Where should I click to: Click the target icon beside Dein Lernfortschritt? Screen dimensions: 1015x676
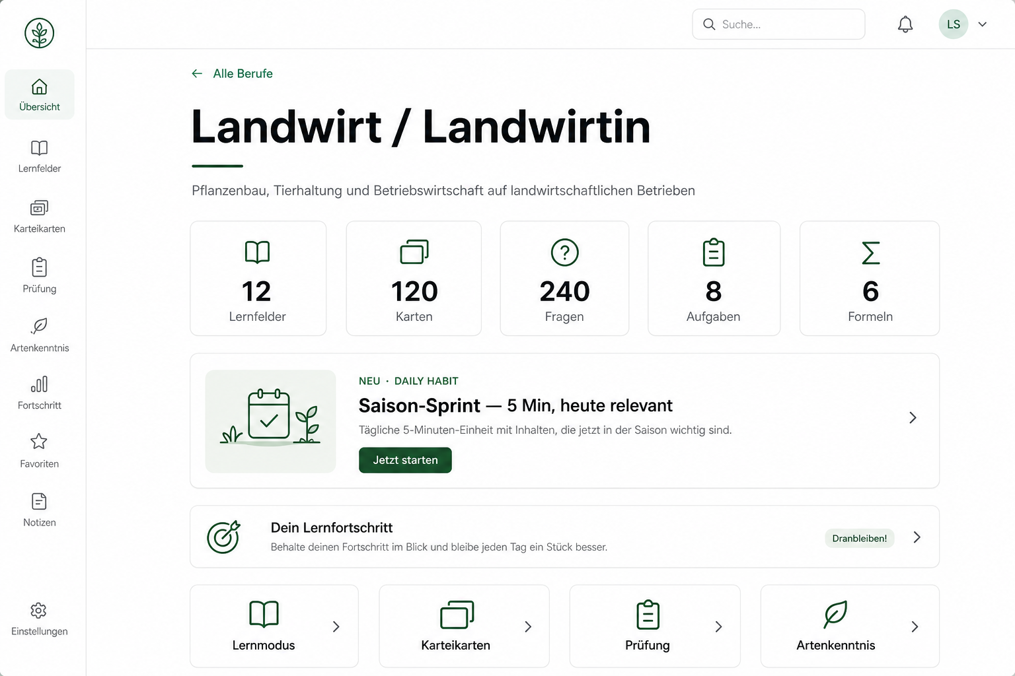tap(223, 537)
